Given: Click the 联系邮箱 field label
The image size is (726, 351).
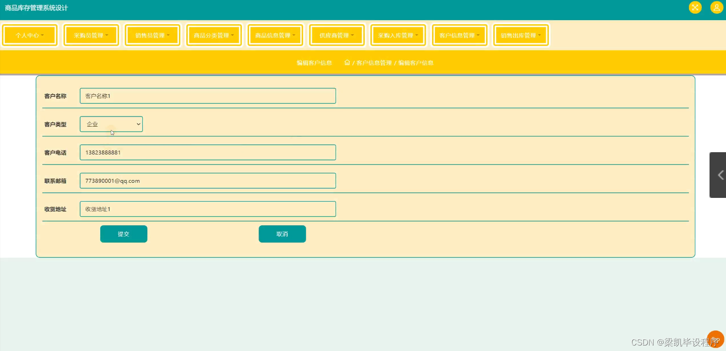Looking at the screenshot, I should pos(55,181).
